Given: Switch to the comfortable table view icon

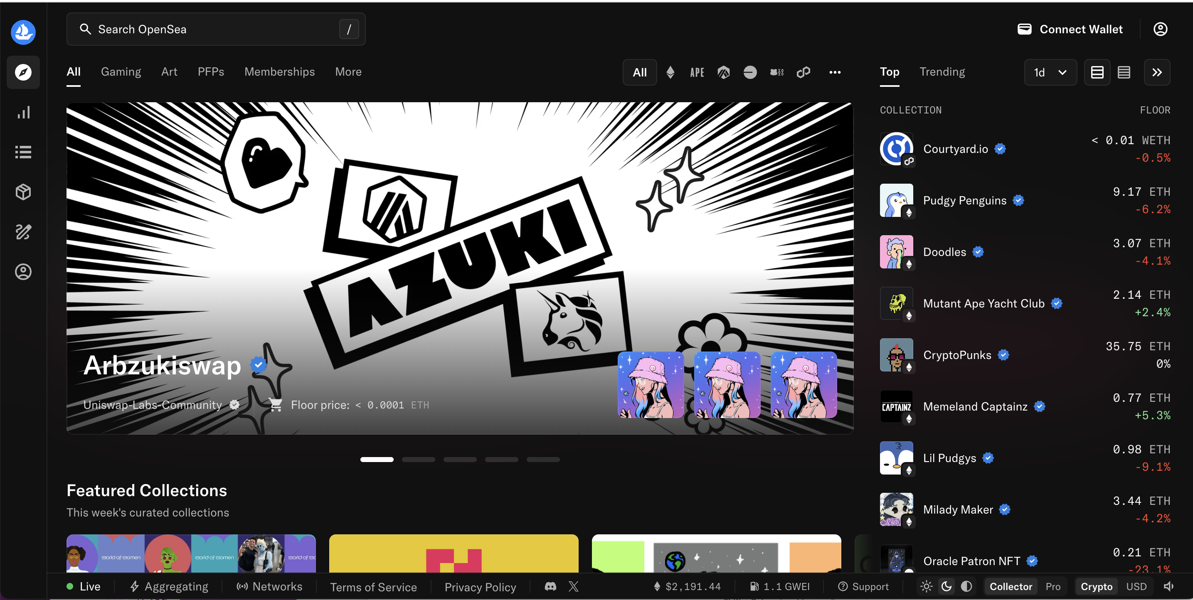Looking at the screenshot, I should click(1097, 72).
